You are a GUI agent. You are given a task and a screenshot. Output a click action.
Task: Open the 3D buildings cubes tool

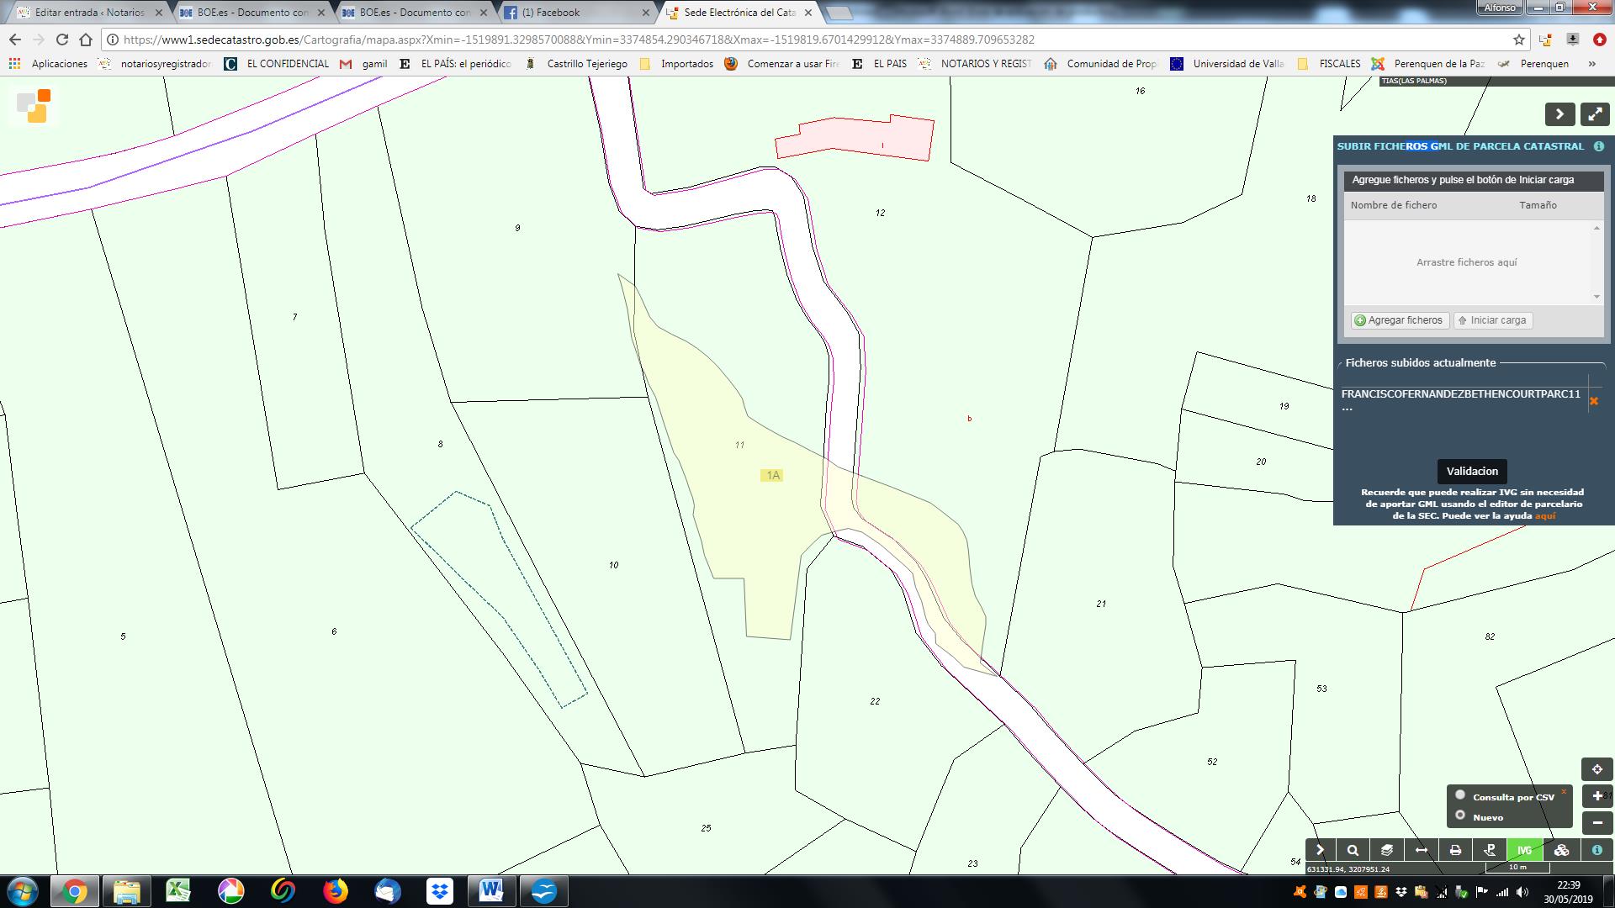click(x=1561, y=850)
